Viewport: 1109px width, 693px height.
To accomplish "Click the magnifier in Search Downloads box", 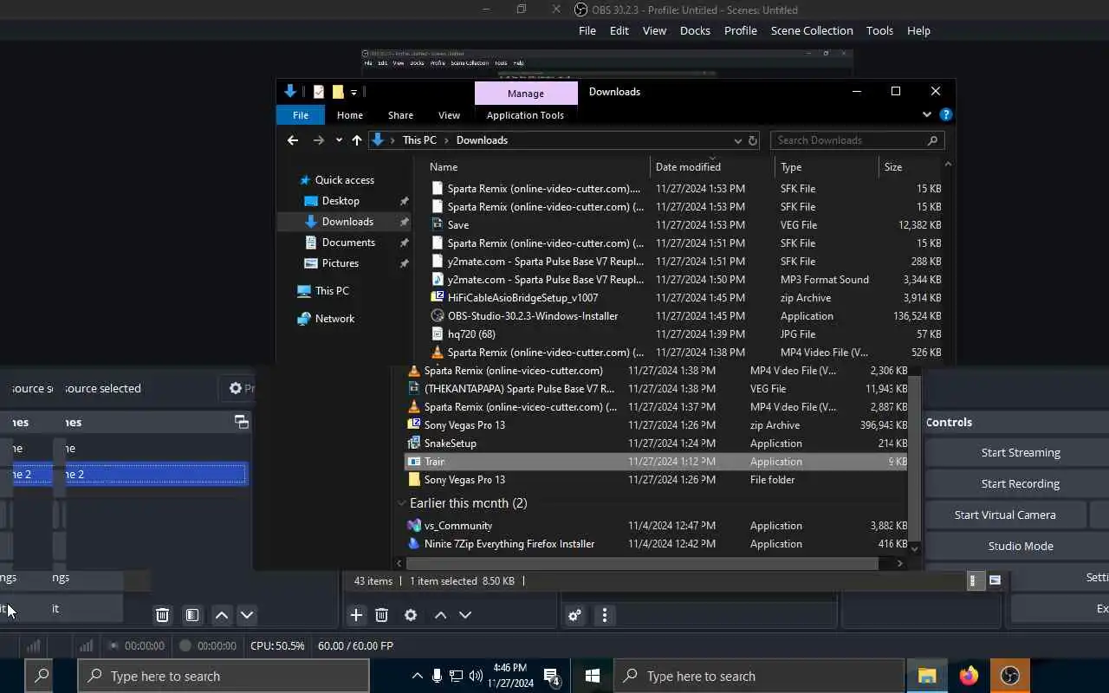I will (932, 140).
